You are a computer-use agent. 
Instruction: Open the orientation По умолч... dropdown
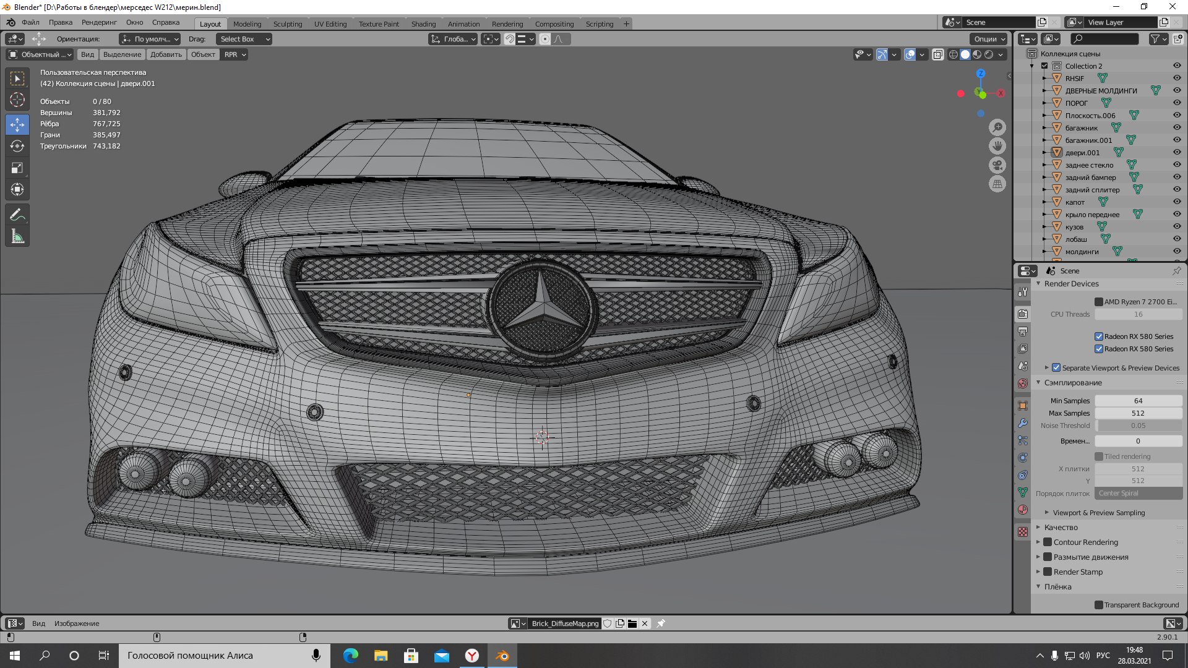tap(150, 39)
